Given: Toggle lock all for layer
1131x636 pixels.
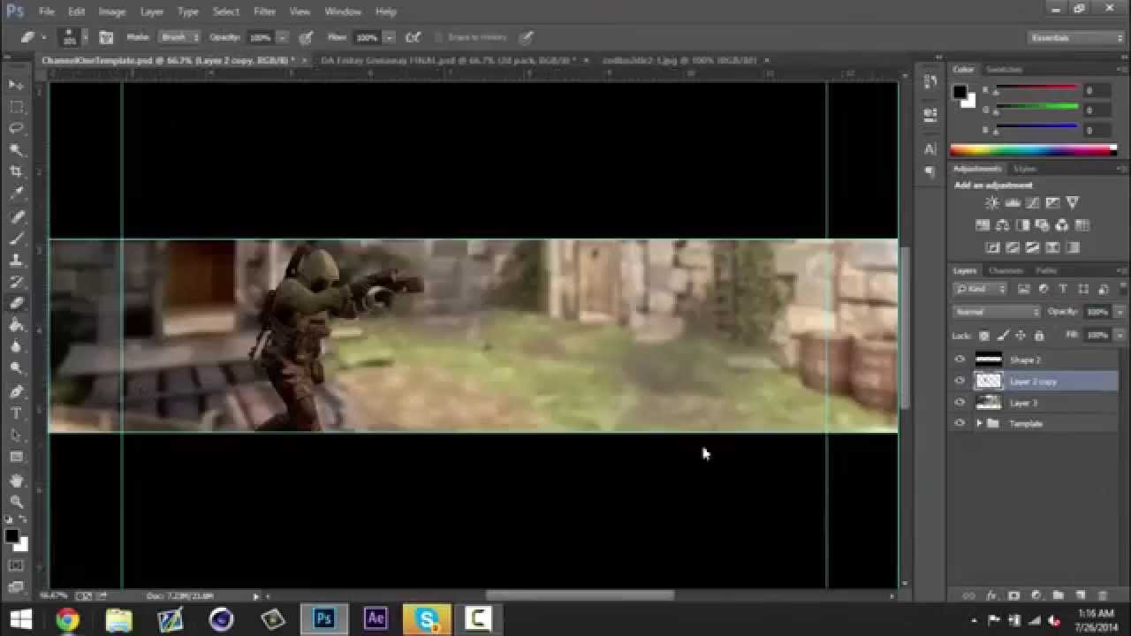Looking at the screenshot, I should 1038,336.
